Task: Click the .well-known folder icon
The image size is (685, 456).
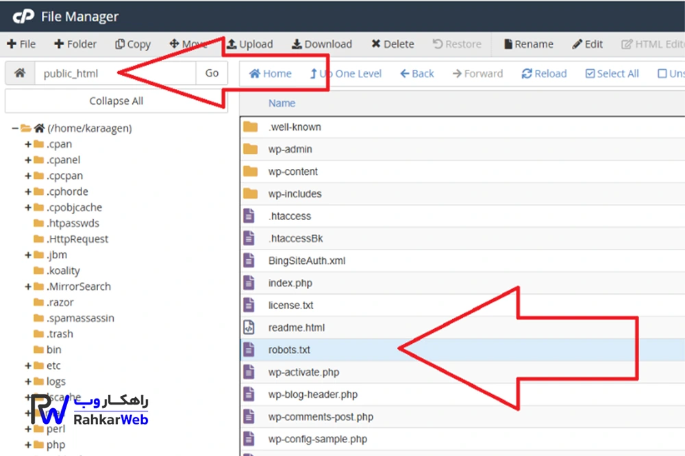Action: point(250,127)
